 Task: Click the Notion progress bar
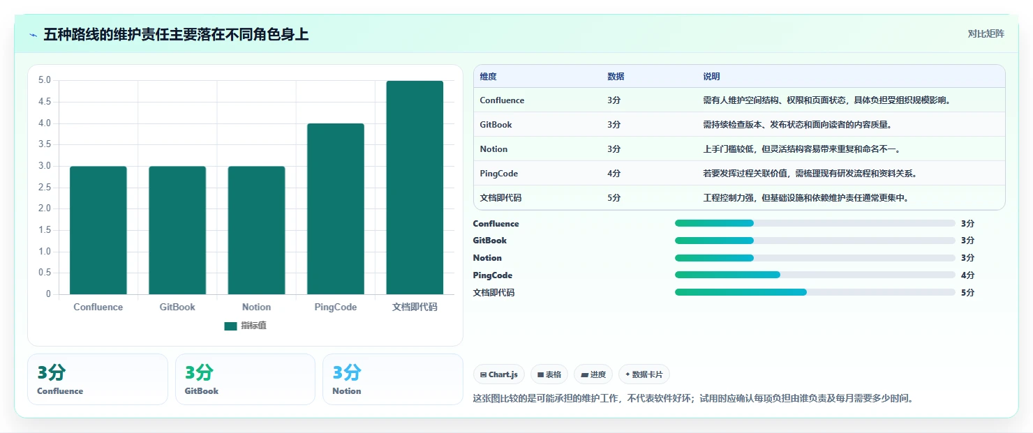815,258
